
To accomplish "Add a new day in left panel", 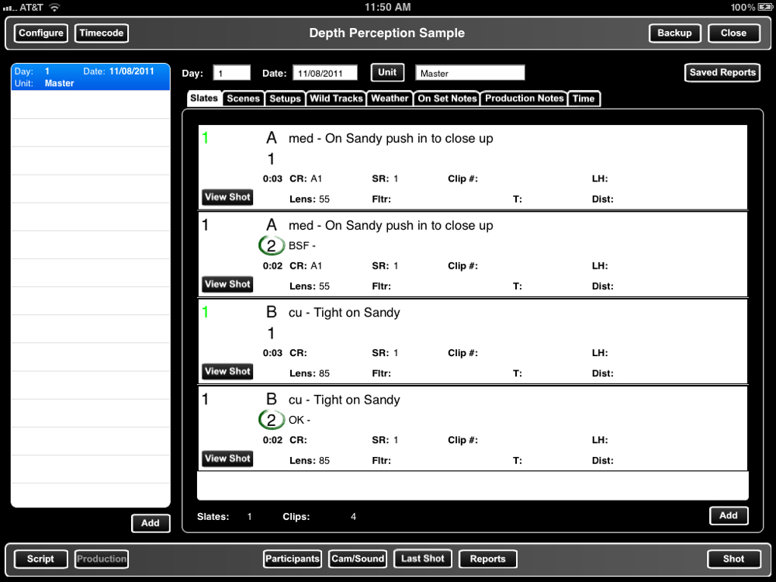I will point(151,523).
